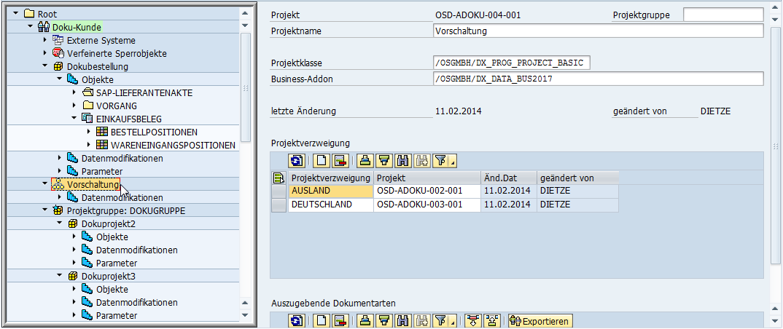Expand the Externe Systeme node
The width and height of the screenshot is (783, 329).
(45, 41)
